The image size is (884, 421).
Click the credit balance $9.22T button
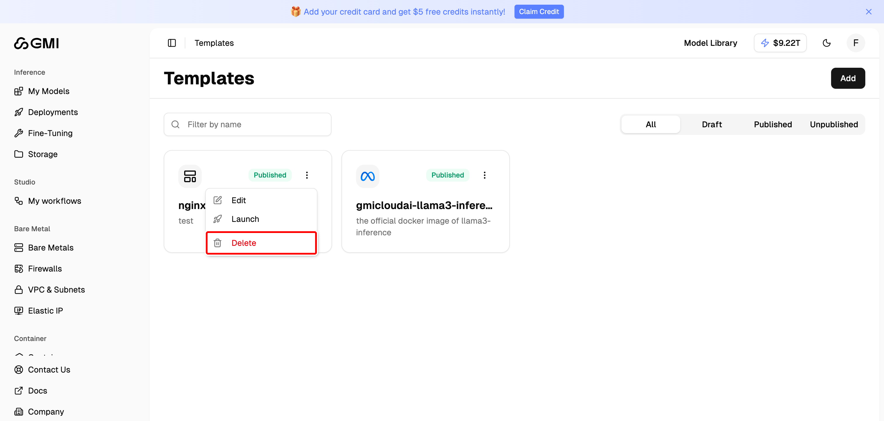pyautogui.click(x=780, y=43)
